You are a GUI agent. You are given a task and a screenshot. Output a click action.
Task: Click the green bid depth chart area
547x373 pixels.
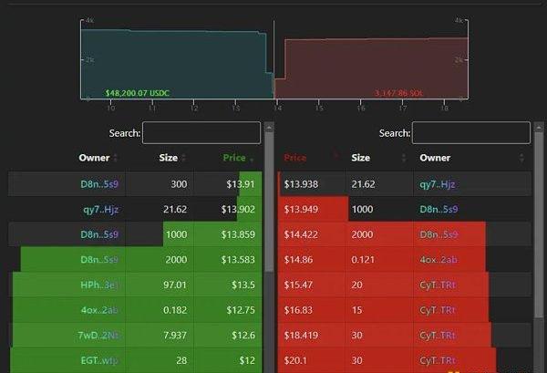click(173, 66)
